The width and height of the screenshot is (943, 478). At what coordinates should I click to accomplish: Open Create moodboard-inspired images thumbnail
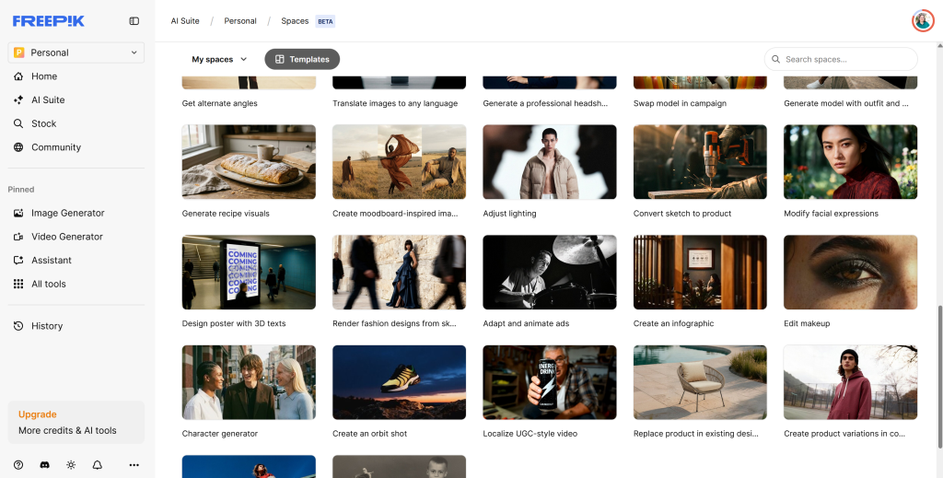coord(400,162)
